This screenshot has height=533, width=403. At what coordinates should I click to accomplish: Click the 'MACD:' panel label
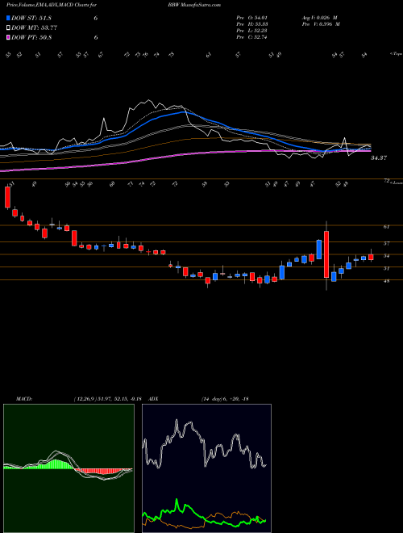click(23, 399)
